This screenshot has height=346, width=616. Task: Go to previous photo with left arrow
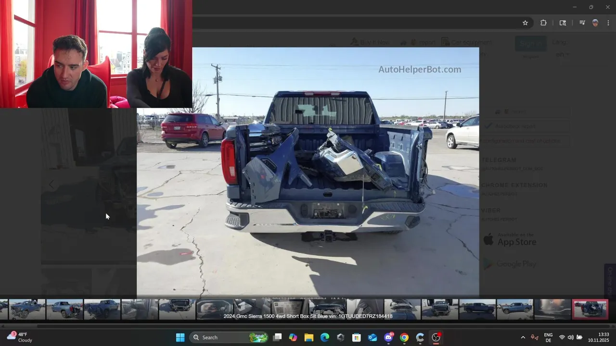(51, 184)
